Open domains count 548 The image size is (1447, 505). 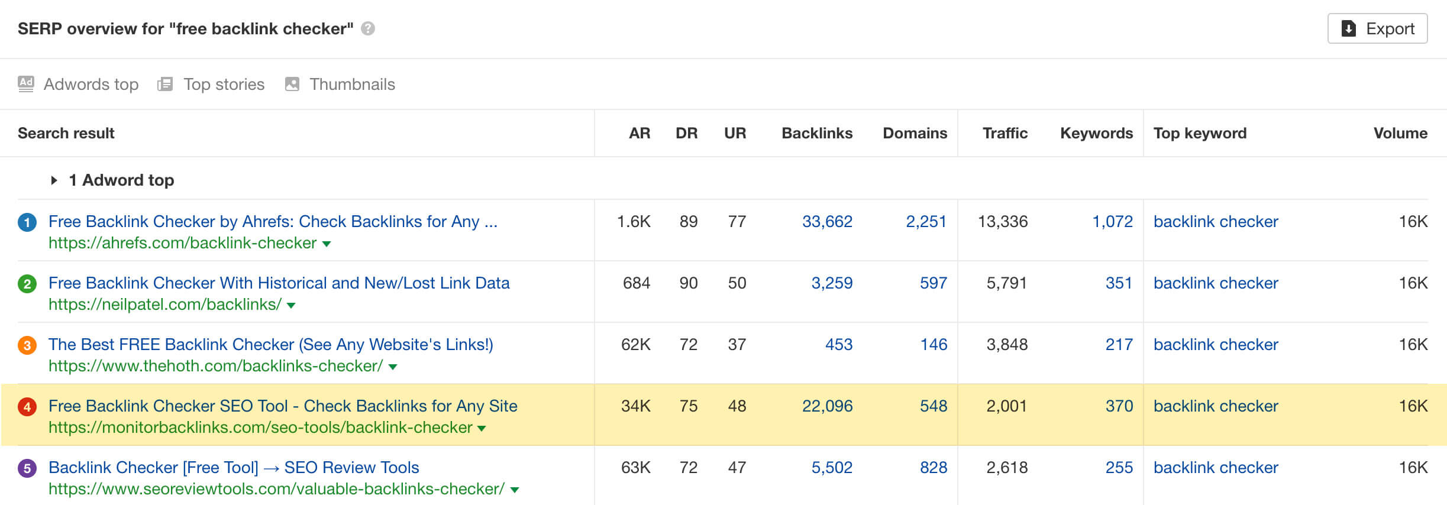(934, 406)
